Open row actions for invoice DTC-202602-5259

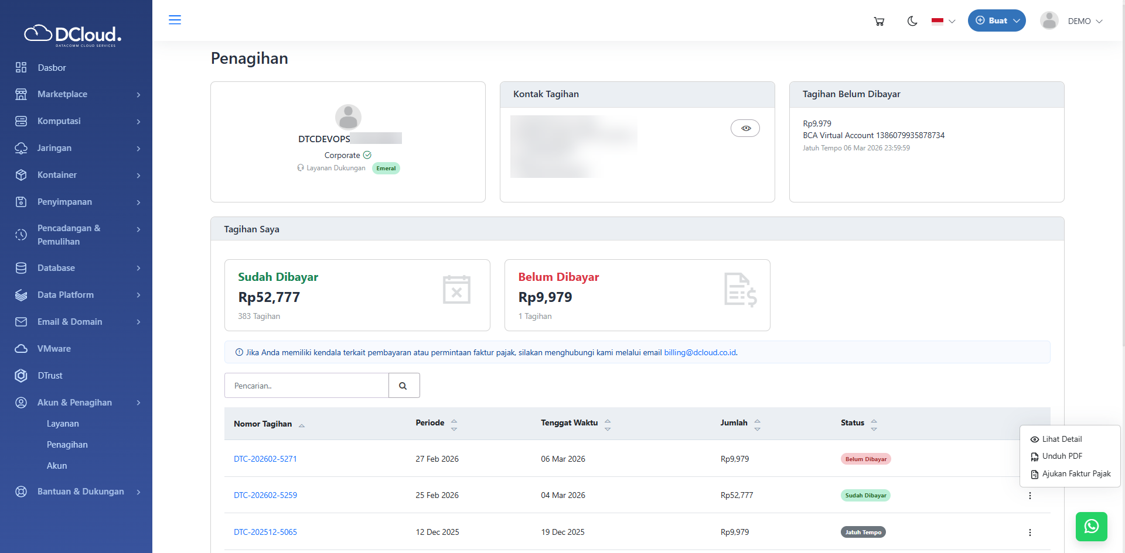[x=1029, y=496]
